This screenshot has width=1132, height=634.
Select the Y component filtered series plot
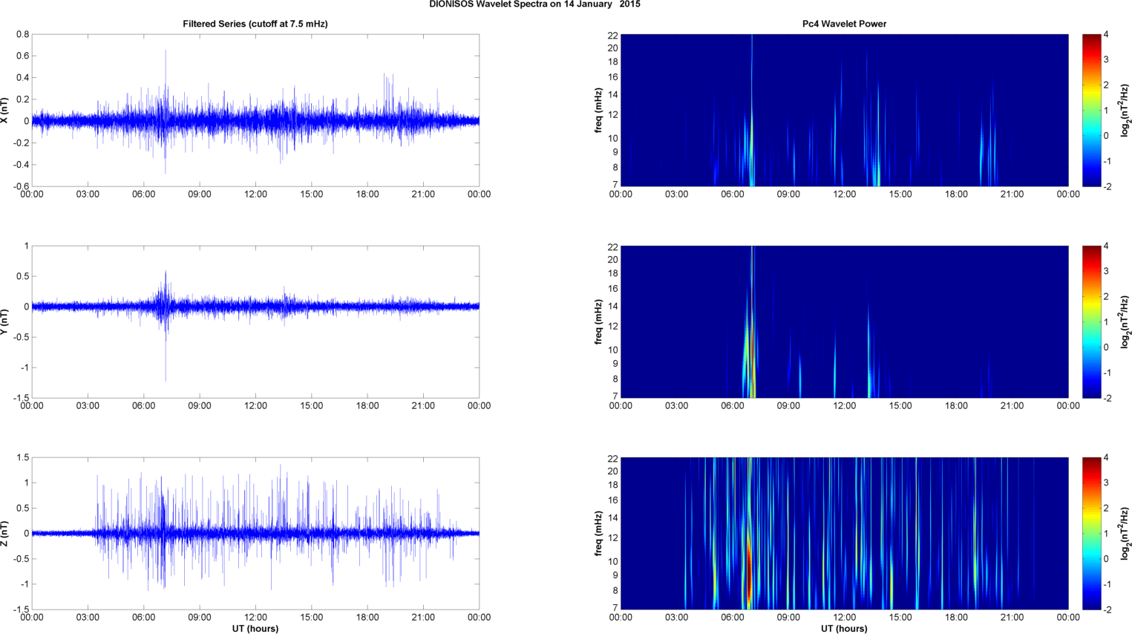pyautogui.click(x=255, y=321)
